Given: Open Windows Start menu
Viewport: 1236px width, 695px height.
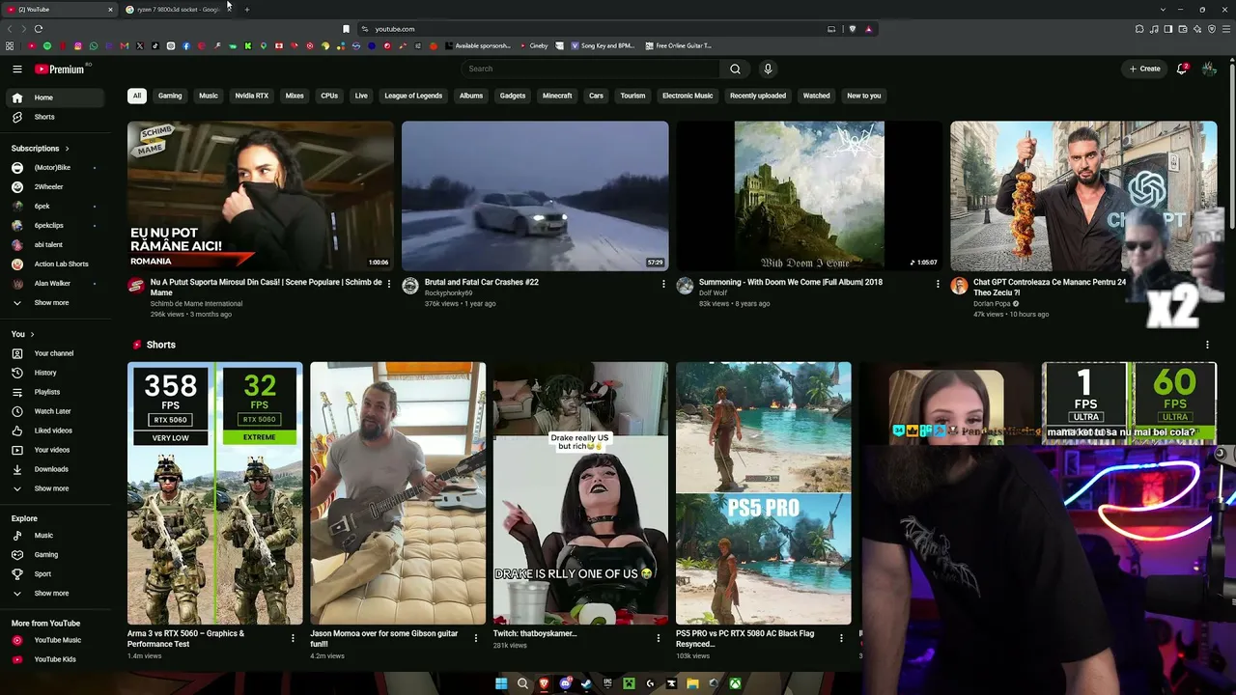Looking at the screenshot, I should 501,683.
